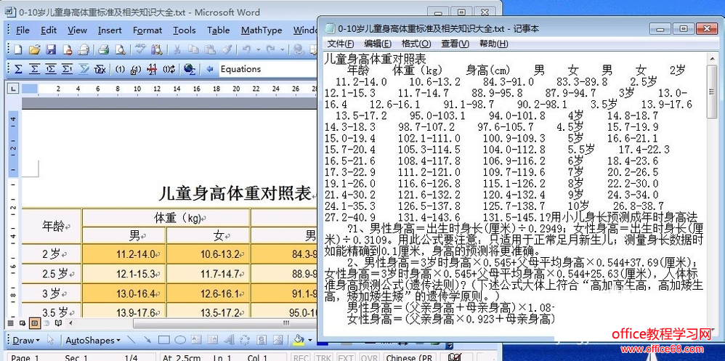
Task: Select the Arrow drawing tool
Action: [x=147, y=340]
